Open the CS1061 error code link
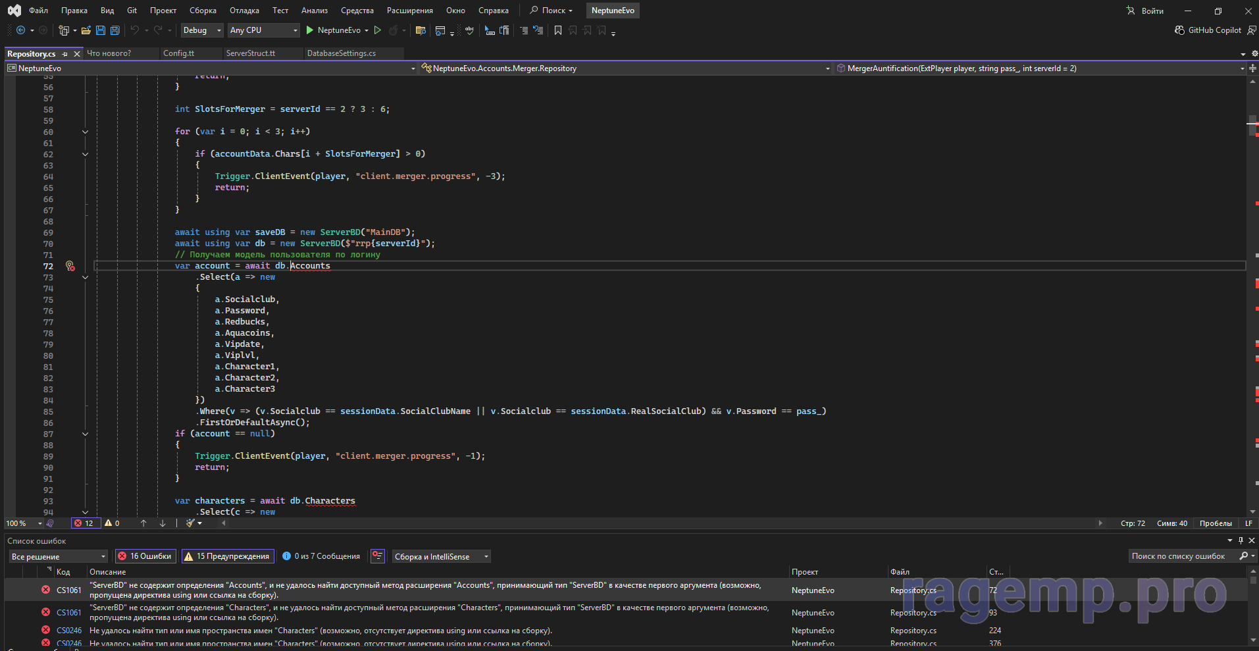 click(68, 590)
